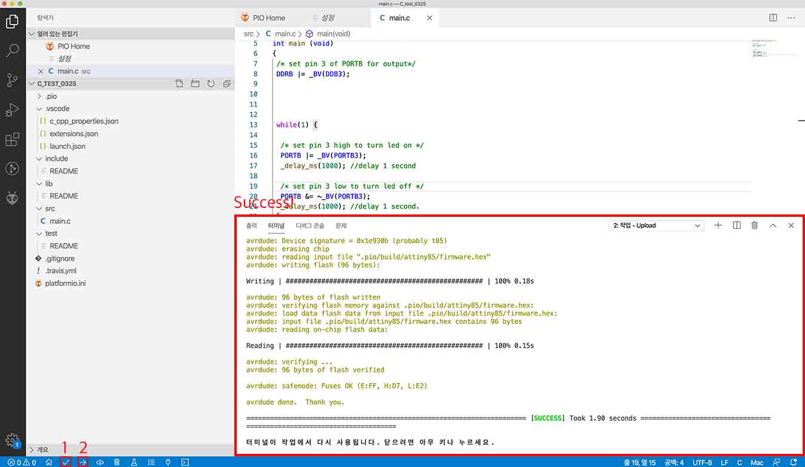Maximize the panel with the up chevron
The image size is (805, 467).
[x=773, y=226]
